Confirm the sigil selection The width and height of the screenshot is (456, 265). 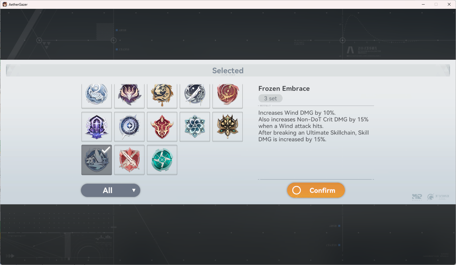(x=316, y=190)
